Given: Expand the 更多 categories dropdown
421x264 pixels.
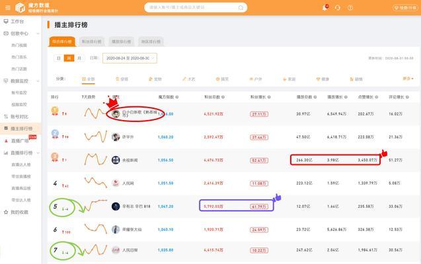Looking at the screenshot, I should coord(408,79).
